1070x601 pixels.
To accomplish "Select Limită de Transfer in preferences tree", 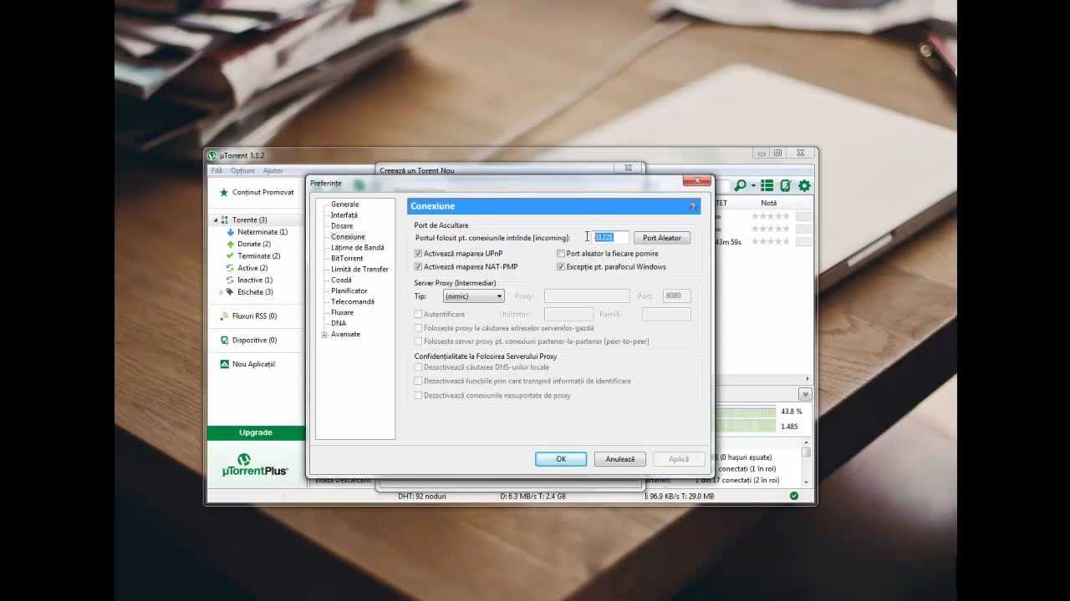I will click(359, 270).
